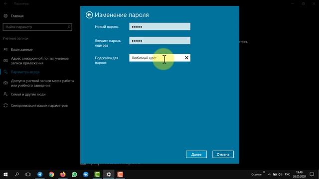Open green Camtasia icon in taskbar
The image size is (319, 179).
(x=97, y=175)
